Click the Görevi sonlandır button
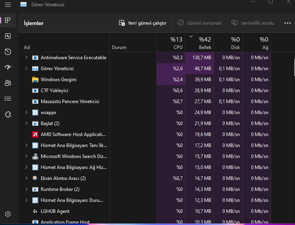The width and height of the screenshot is (295, 225). pos(200,23)
